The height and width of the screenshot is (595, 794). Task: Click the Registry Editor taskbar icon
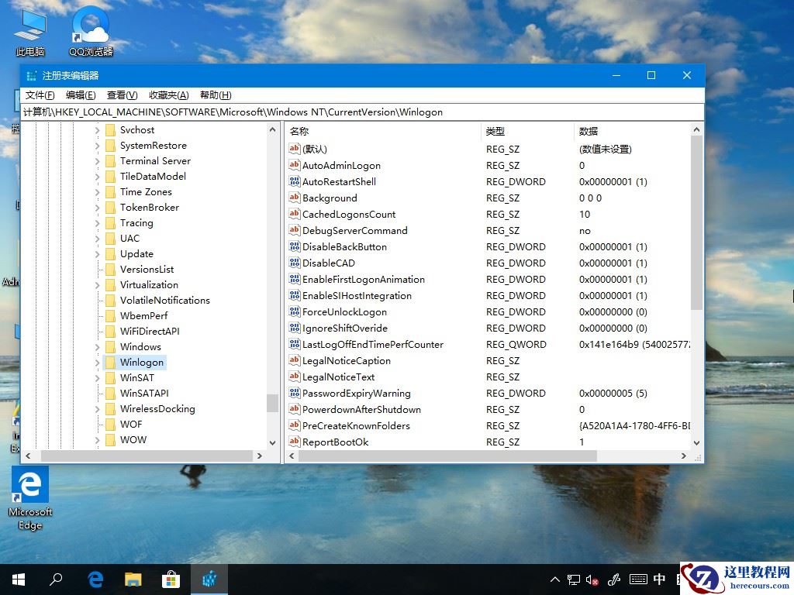click(x=209, y=579)
